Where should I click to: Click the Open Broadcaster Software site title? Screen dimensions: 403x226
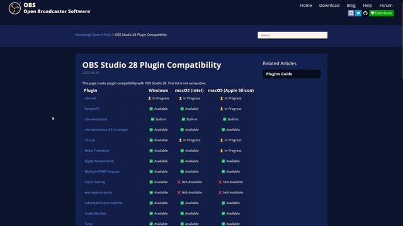coord(57,11)
